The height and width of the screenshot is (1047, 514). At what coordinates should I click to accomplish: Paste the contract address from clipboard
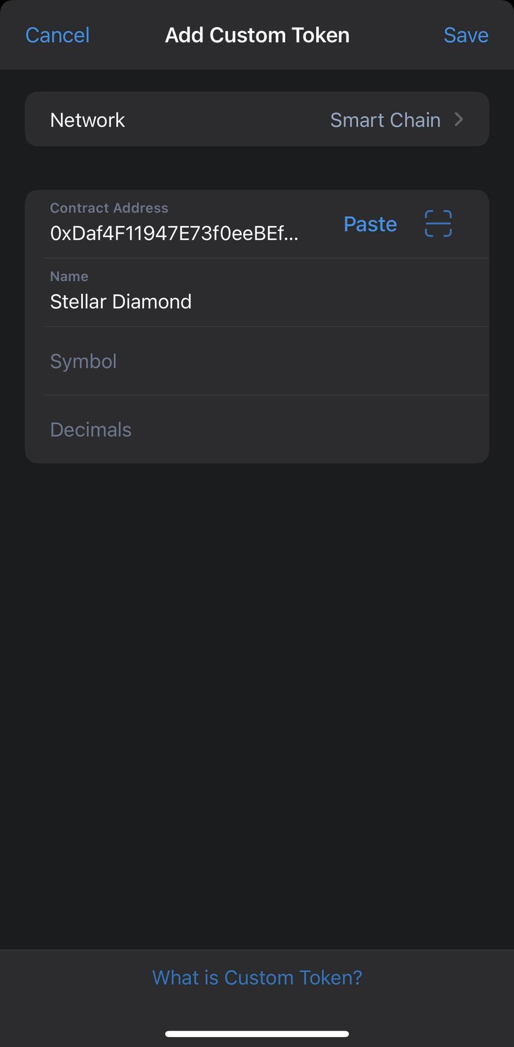[370, 224]
